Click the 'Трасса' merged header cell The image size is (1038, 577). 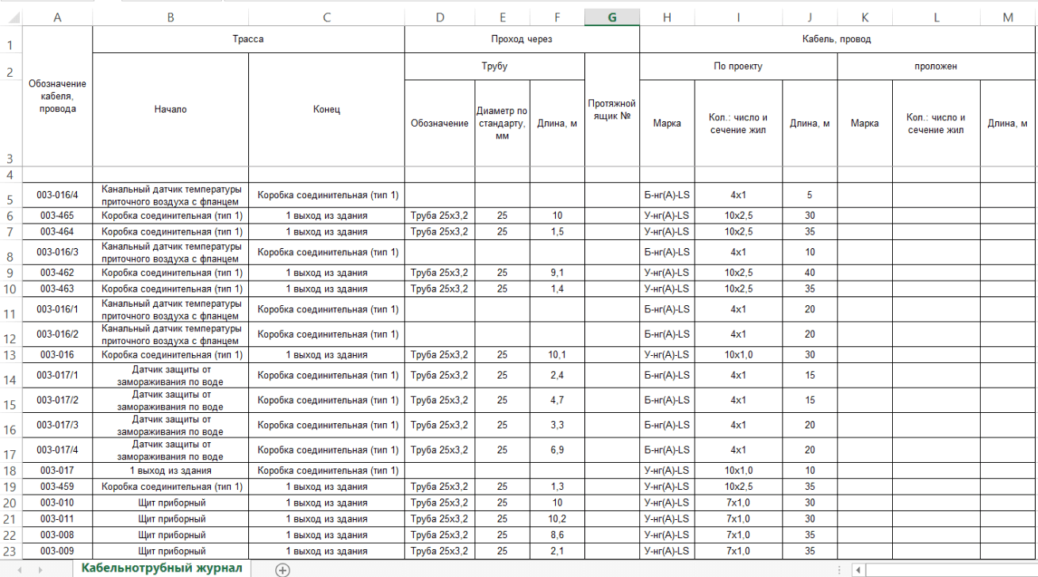[x=248, y=40]
